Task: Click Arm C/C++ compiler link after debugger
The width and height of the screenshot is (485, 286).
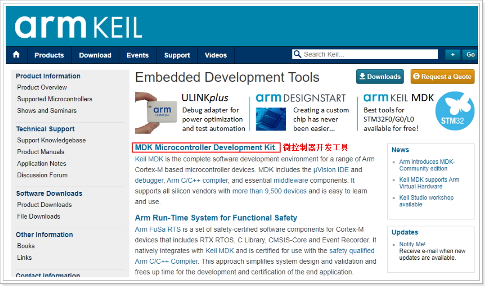Action: coord(198,180)
